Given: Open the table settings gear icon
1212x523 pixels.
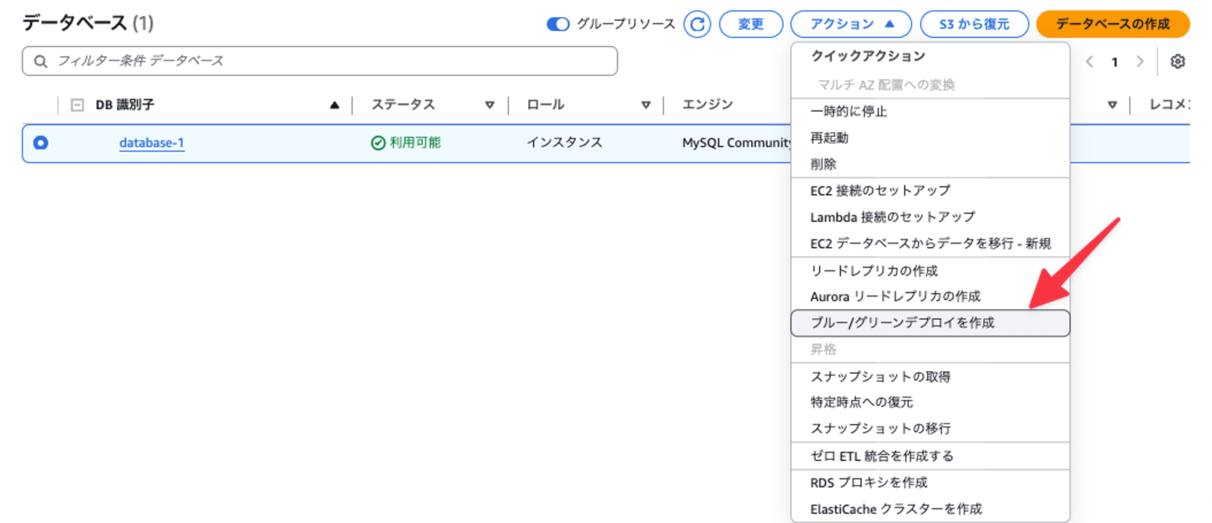Looking at the screenshot, I should (1177, 61).
